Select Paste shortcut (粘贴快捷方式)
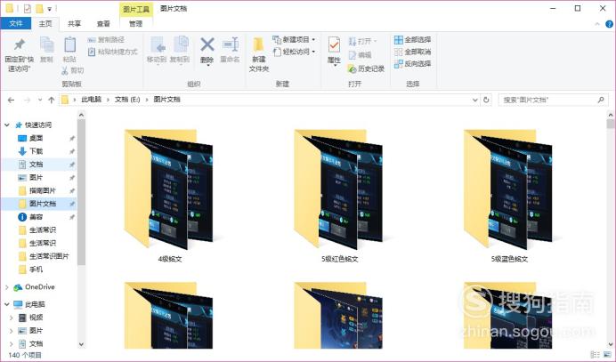Viewport: 616px width, 362px height. click(x=113, y=52)
